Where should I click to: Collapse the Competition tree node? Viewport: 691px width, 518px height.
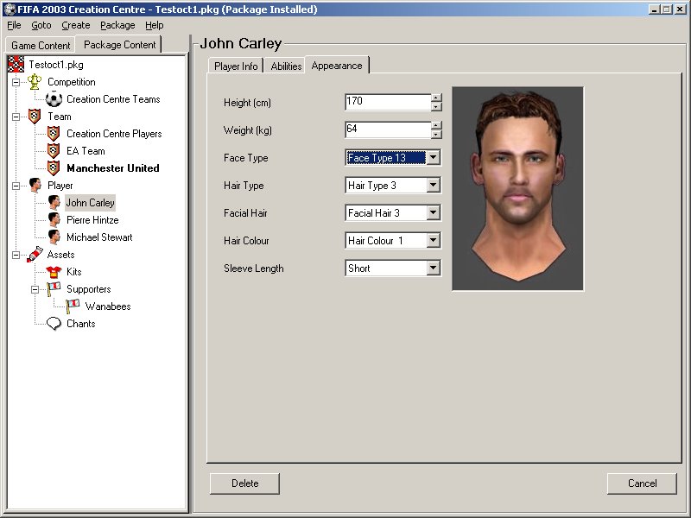pyautogui.click(x=16, y=82)
